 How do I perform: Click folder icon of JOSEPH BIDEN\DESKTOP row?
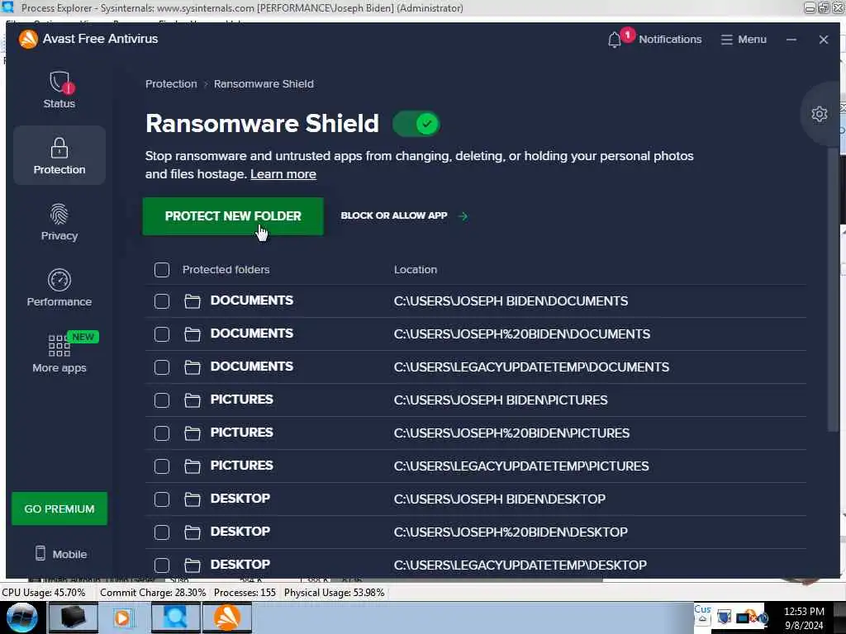(x=192, y=499)
